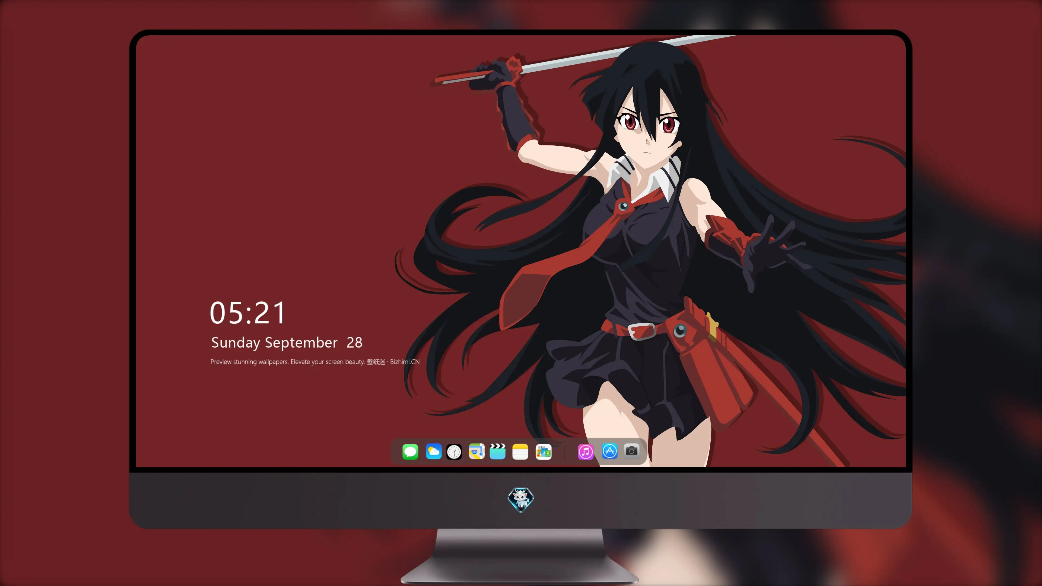The height and width of the screenshot is (586, 1042).
Task: Open the Camera app in the dock
Action: [631, 451]
